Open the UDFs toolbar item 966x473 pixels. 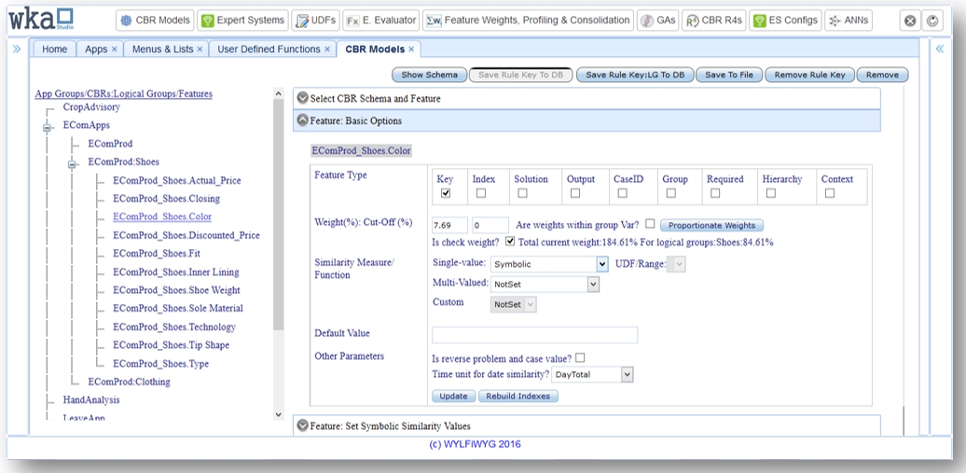click(x=315, y=20)
